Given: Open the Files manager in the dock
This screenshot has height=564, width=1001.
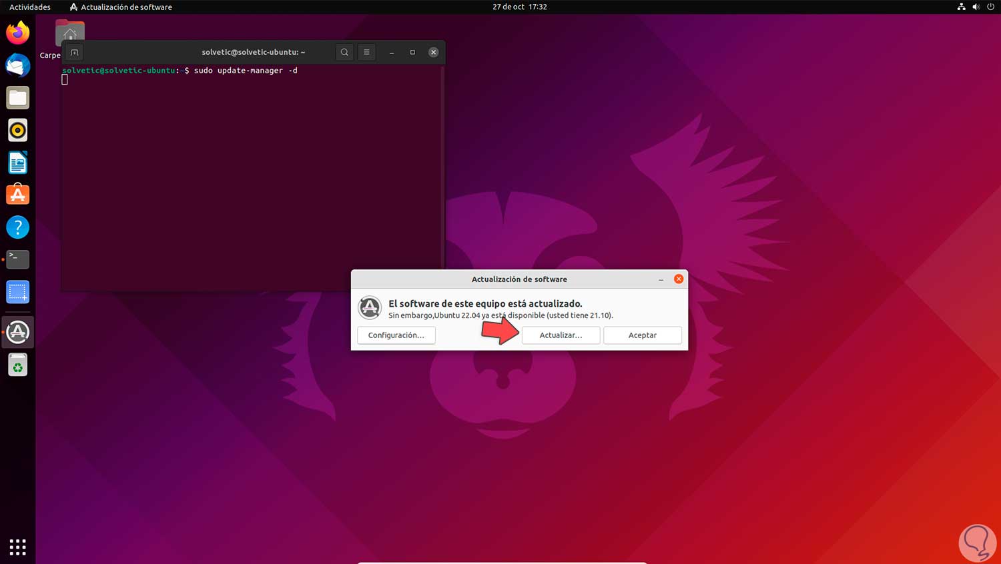Looking at the screenshot, I should point(18,98).
